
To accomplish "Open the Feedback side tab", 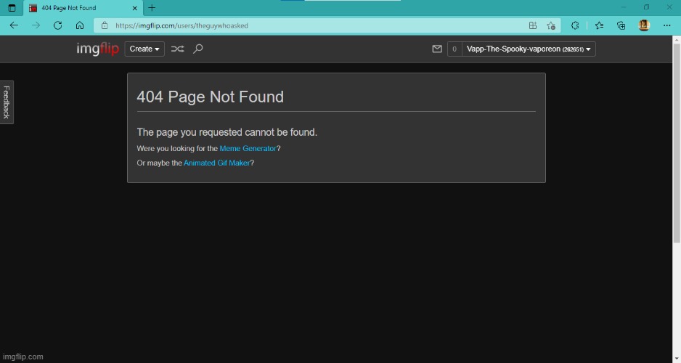I will point(7,102).
